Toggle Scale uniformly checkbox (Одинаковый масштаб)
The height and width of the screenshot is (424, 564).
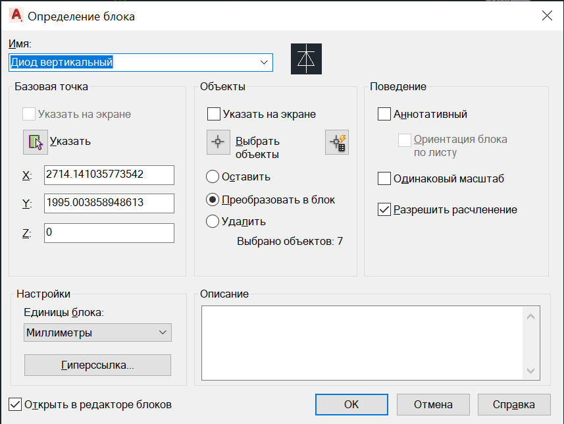(384, 178)
